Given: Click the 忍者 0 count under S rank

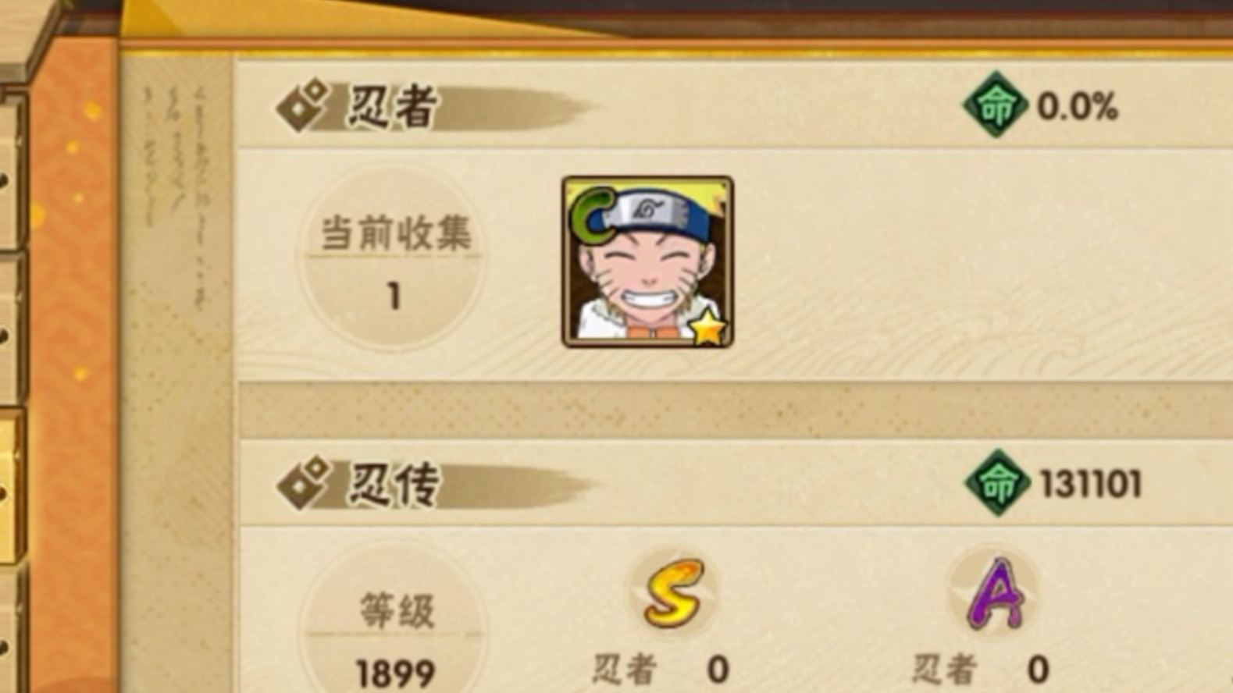Looking at the screenshot, I should click(661, 670).
